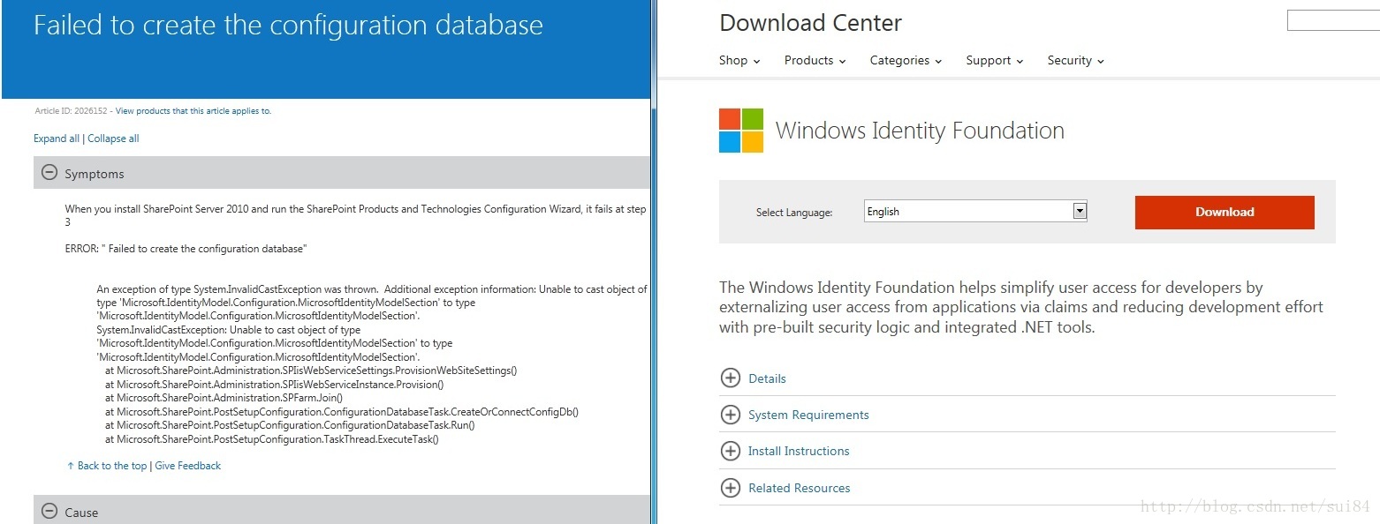Open the Products menu

(815, 60)
